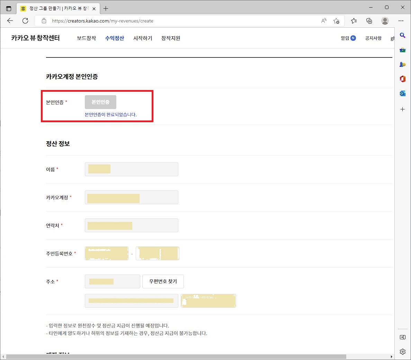The height and width of the screenshot is (360, 411).
Task: Open sidebar Outlook icon
Action: click(x=403, y=93)
